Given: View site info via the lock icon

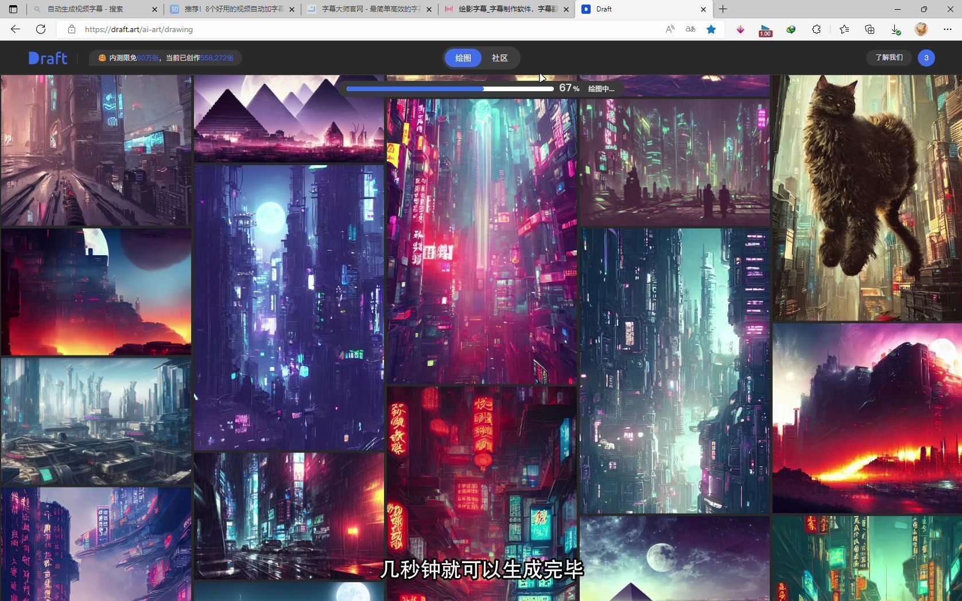Looking at the screenshot, I should (x=72, y=29).
